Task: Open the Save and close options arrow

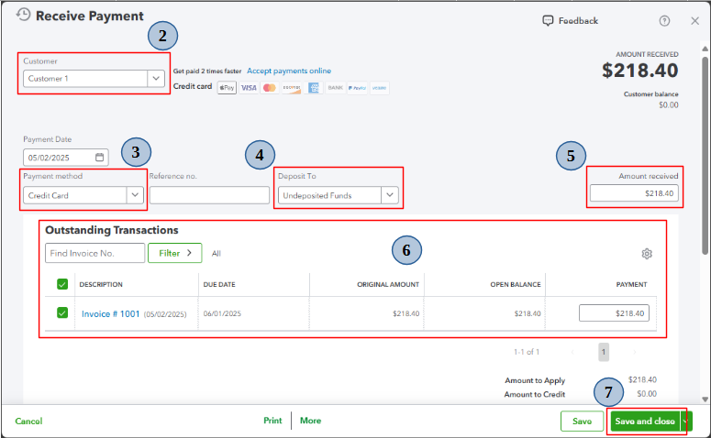Action: 685,421
